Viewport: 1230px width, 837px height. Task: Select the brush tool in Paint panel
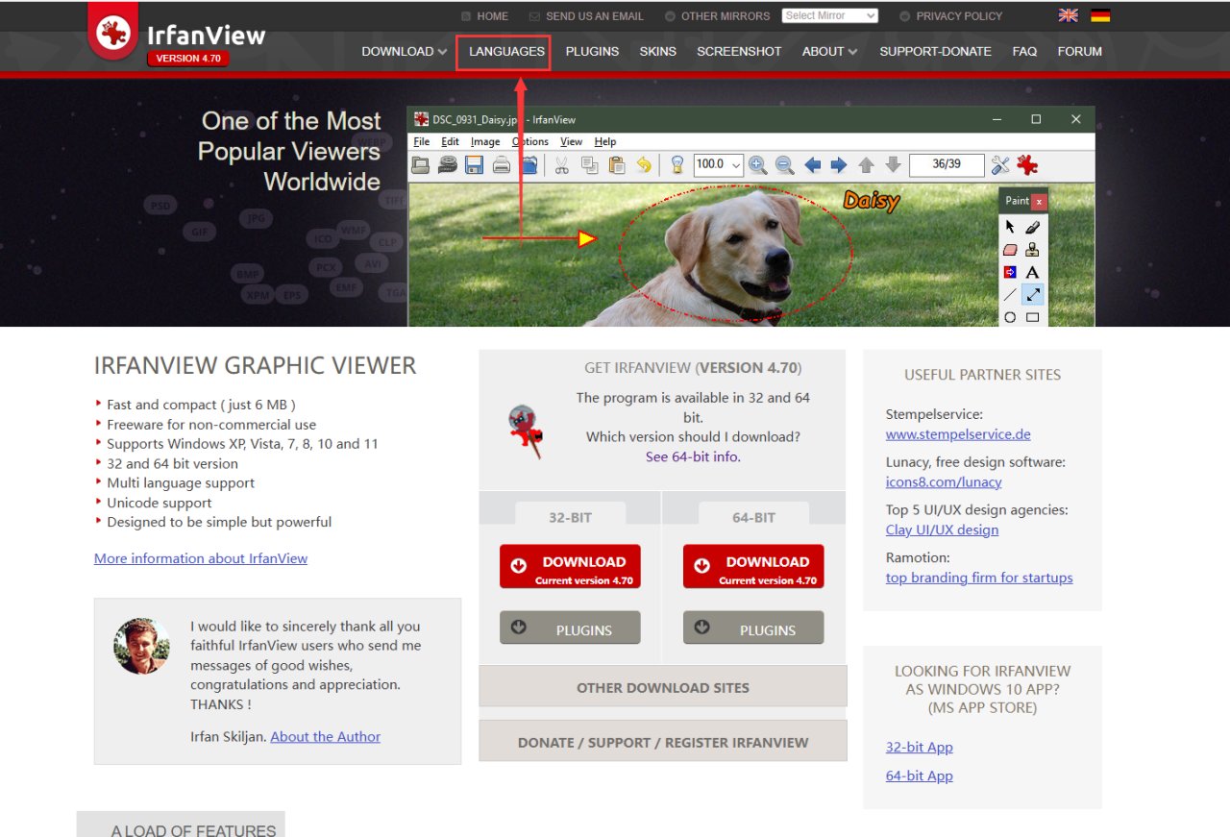(x=1033, y=227)
